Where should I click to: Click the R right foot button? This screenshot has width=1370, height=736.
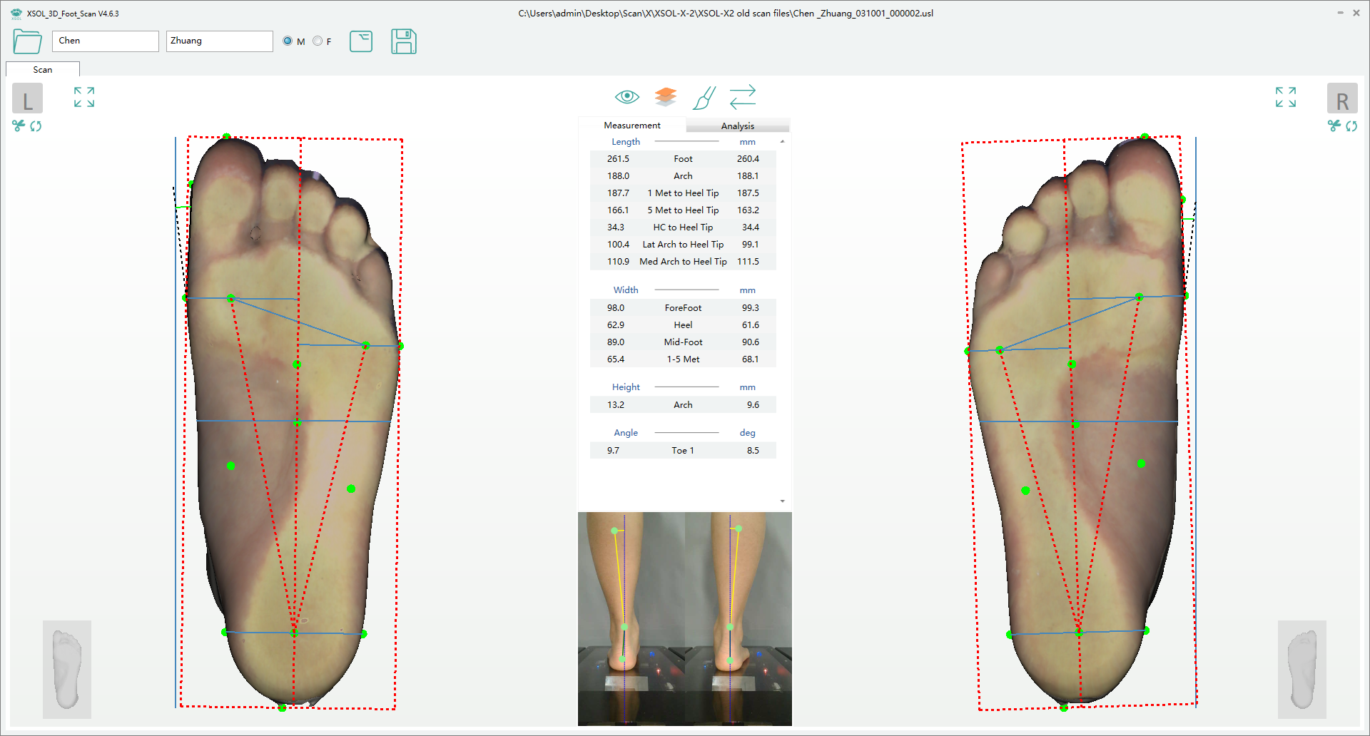point(1341,99)
